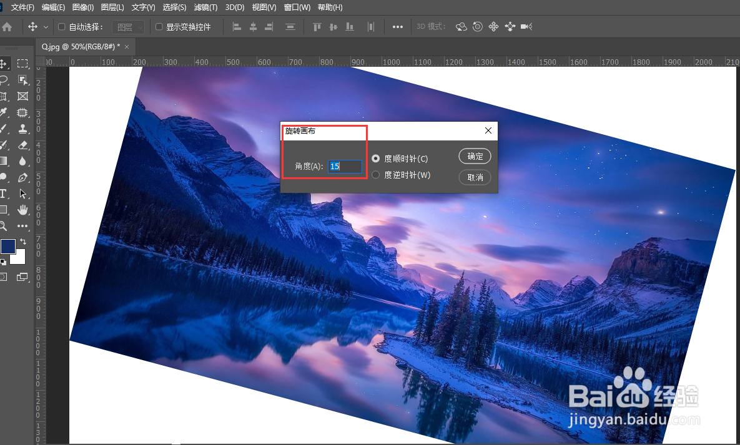Select the Clone Stamp tool
This screenshot has width=740, height=445.
click(x=22, y=129)
